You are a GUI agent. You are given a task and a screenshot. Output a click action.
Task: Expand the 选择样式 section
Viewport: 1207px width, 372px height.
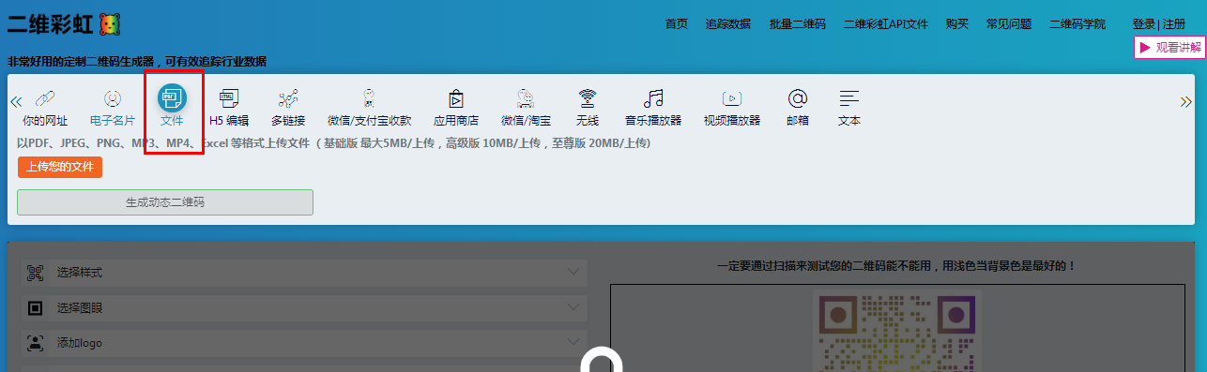pos(304,273)
